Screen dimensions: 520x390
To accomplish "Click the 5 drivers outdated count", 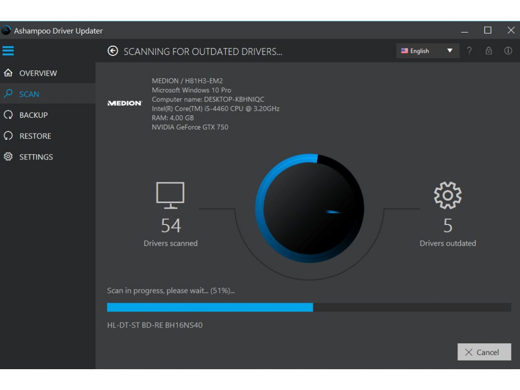I will 448,225.
